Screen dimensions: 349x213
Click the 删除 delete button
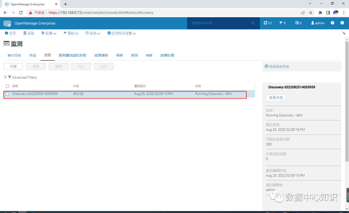(58, 66)
